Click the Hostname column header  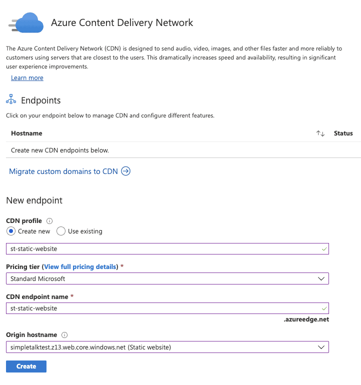(x=26, y=133)
